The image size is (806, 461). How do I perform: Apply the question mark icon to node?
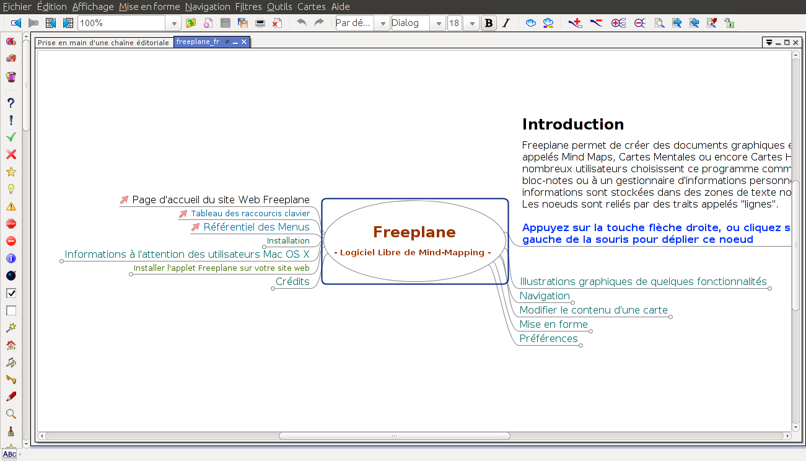tap(11, 103)
